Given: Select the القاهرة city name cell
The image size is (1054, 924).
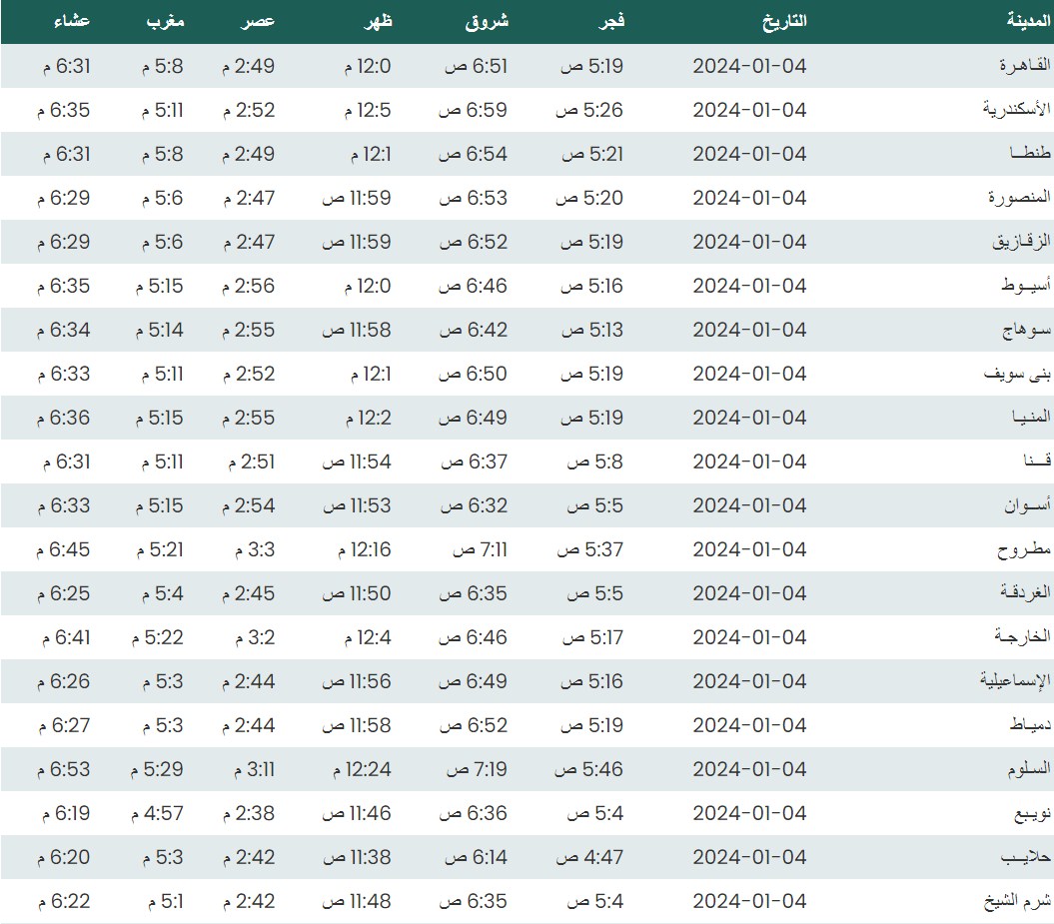Looking at the screenshot, I should pos(1025,66).
